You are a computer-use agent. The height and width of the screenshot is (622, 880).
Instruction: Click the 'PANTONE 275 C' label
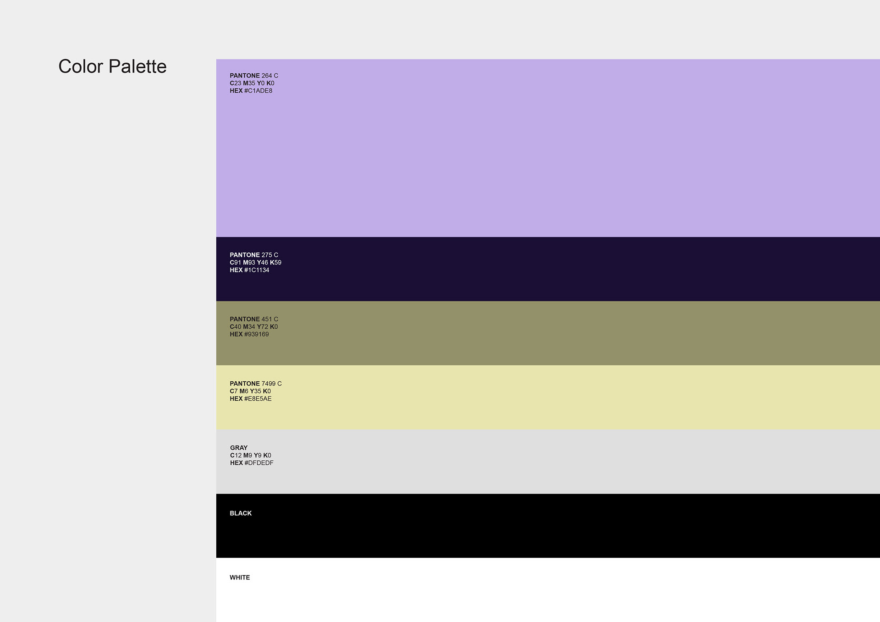click(x=254, y=255)
